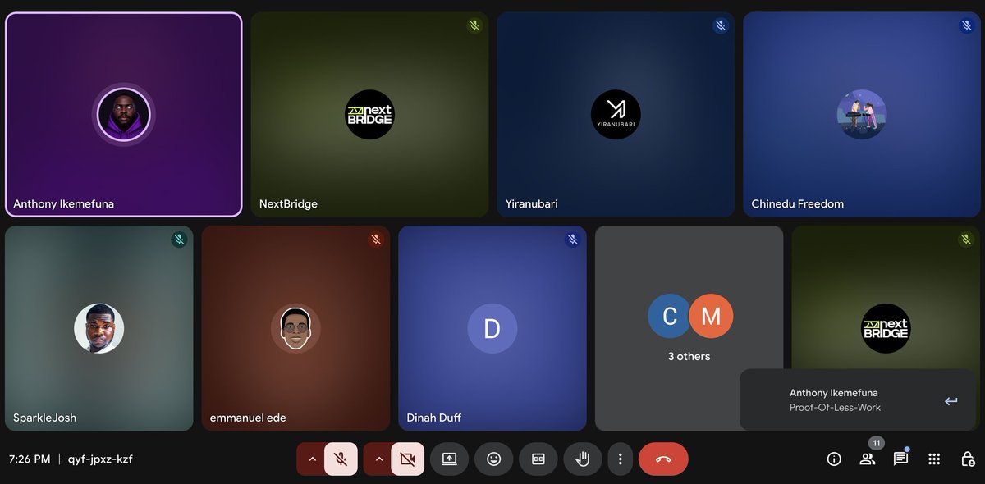Open the chat panel
Image resolution: width=985 pixels, height=484 pixels.
900,459
